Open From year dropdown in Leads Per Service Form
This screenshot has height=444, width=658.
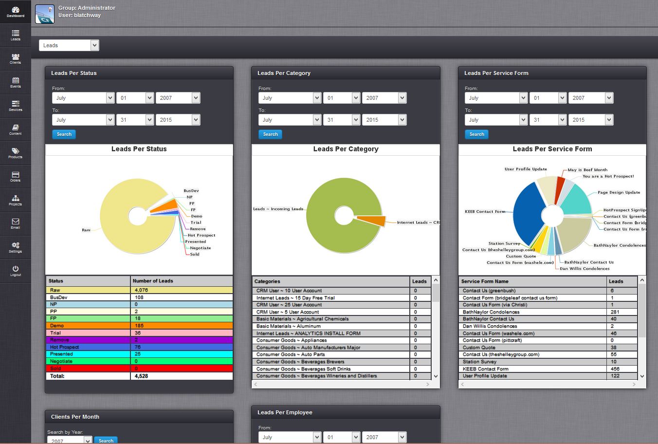pyautogui.click(x=591, y=98)
